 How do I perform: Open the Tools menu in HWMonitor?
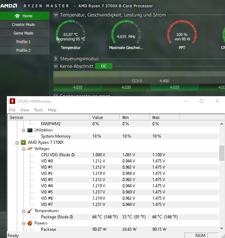(x=38, y=110)
